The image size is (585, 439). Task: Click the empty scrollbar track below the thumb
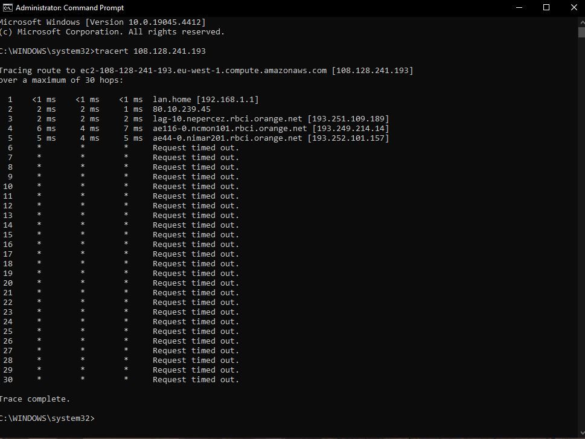[x=581, y=242]
